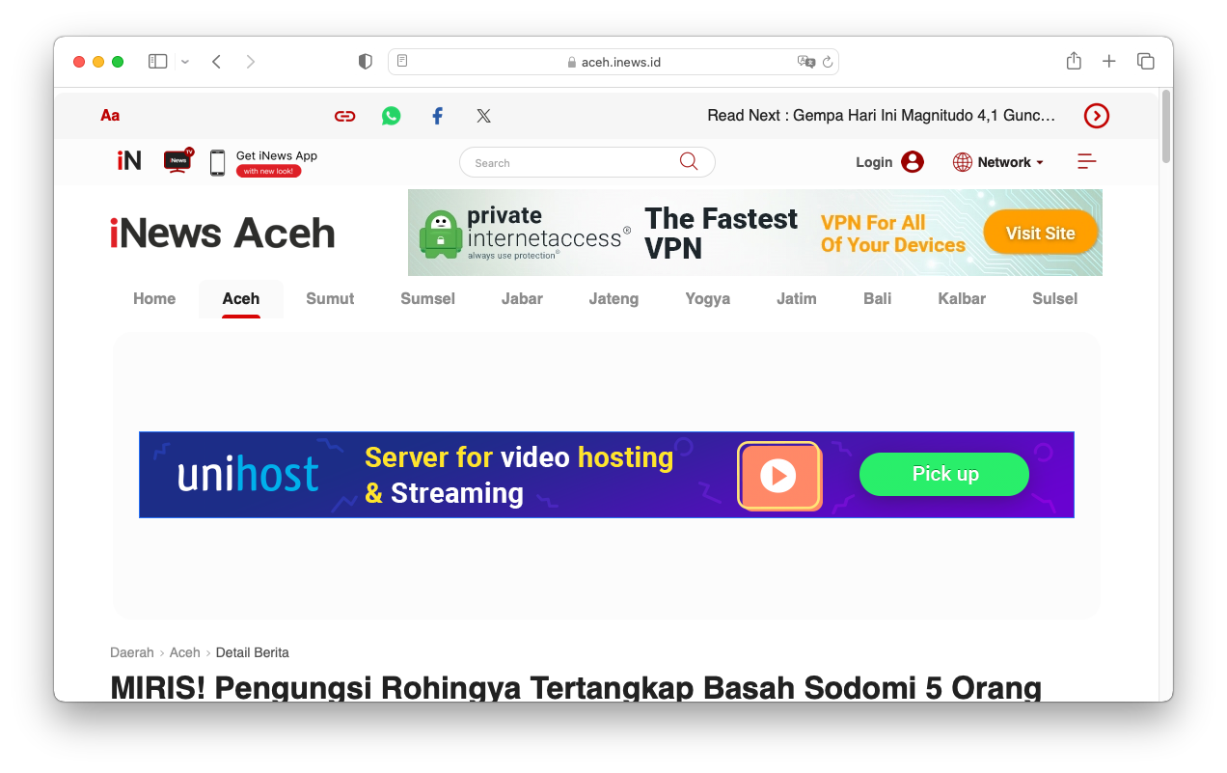The width and height of the screenshot is (1227, 773).
Task: Go back to the previous page
Action: (x=216, y=62)
